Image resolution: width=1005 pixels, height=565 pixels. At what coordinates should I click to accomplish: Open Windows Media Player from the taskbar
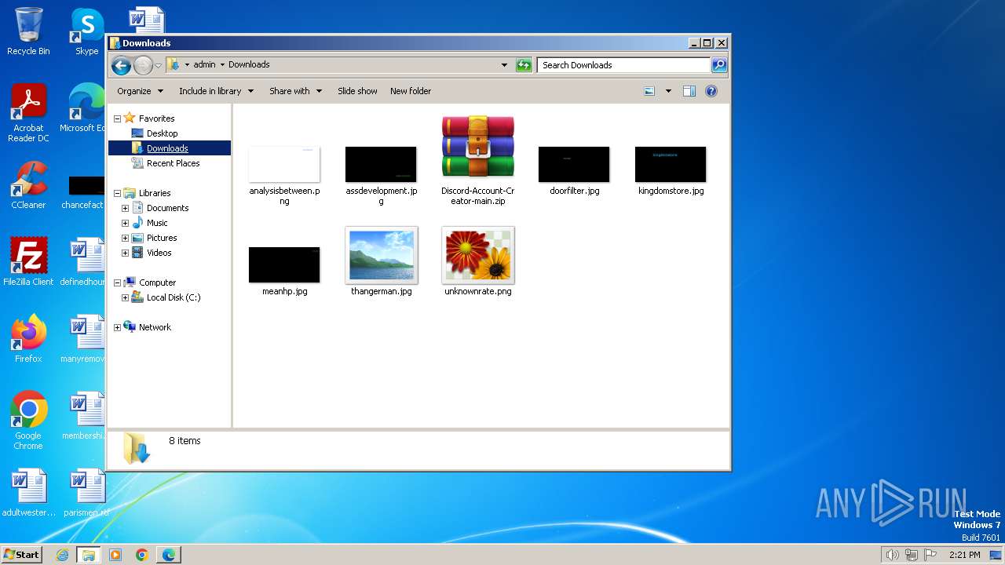[x=115, y=555]
